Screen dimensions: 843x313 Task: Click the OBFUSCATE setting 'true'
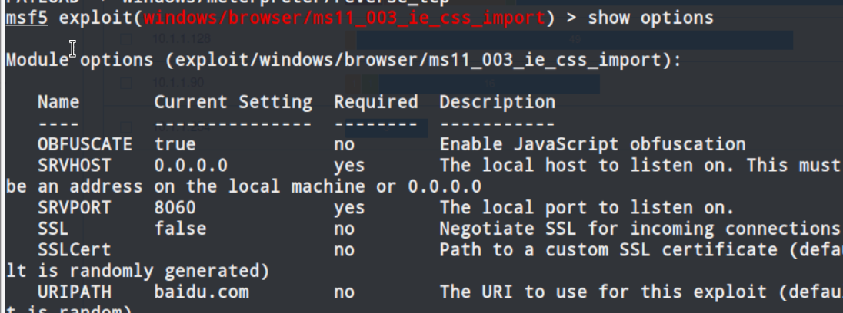coord(175,143)
